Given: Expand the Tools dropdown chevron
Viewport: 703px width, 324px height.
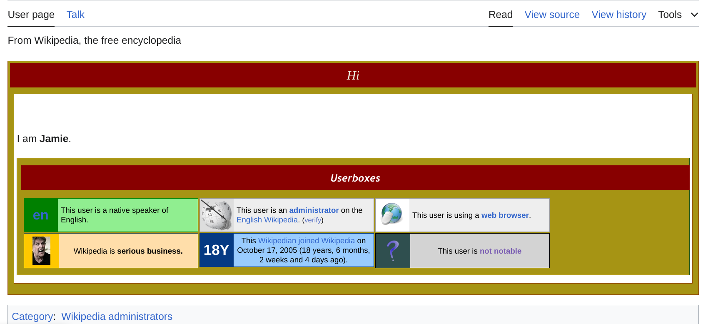Looking at the screenshot, I should pos(694,15).
